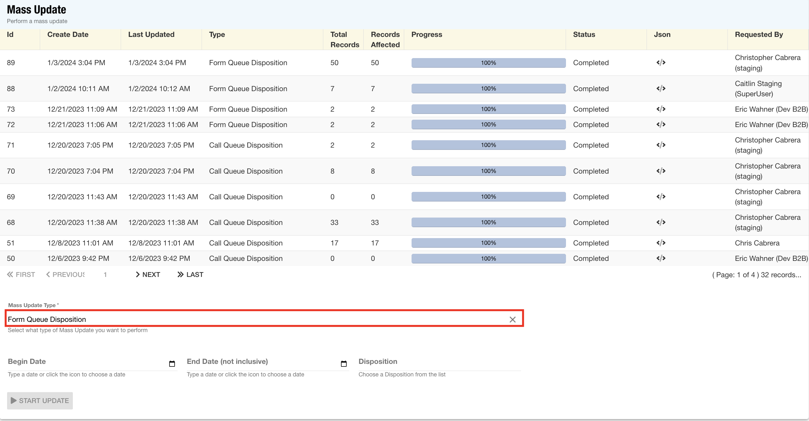This screenshot has height=421, width=809.
Task: Open JSON code icon for record 89
Action: click(x=661, y=63)
